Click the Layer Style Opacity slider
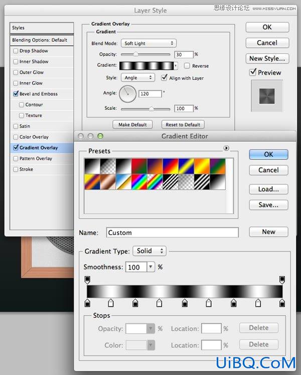The height and width of the screenshot is (375, 301). point(145,54)
